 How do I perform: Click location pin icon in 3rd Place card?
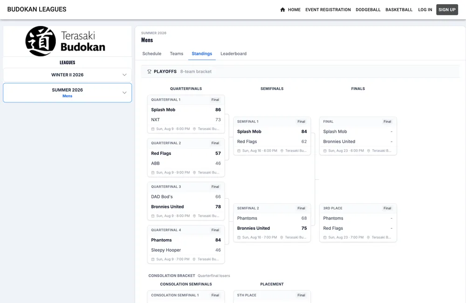tap(368, 238)
